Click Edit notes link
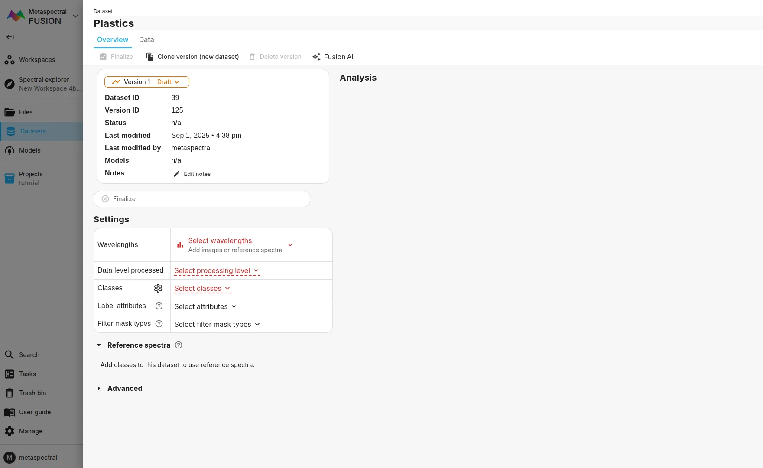 coord(192,174)
